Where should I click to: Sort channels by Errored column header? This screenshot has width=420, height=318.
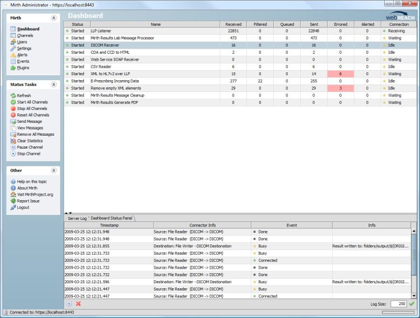(x=340, y=25)
